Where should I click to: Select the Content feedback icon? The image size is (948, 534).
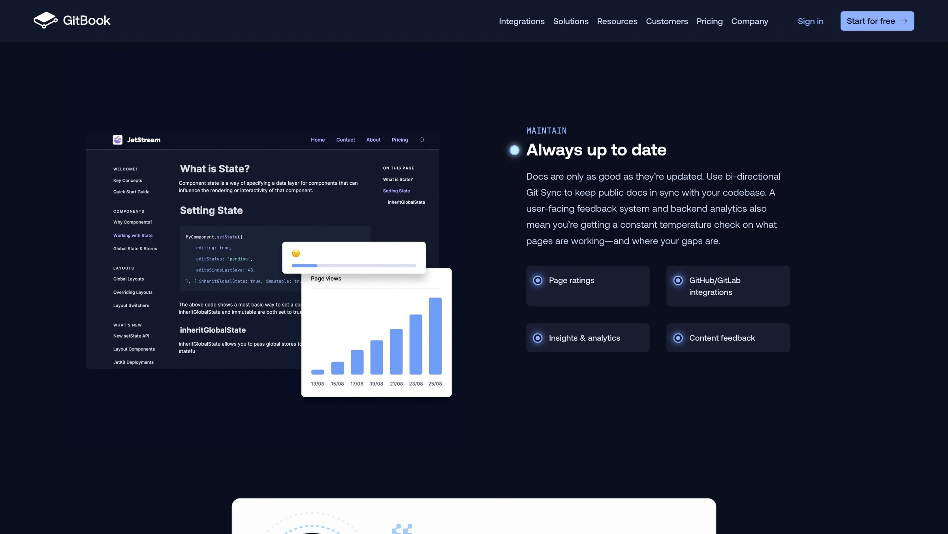678,337
